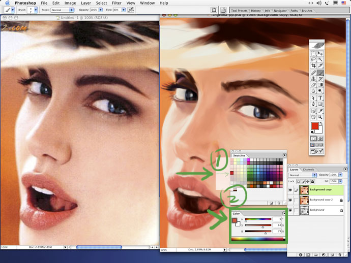The width and height of the screenshot is (351, 263).
Task: Select the Rectangular Marquee tool
Action: pos(313,53)
